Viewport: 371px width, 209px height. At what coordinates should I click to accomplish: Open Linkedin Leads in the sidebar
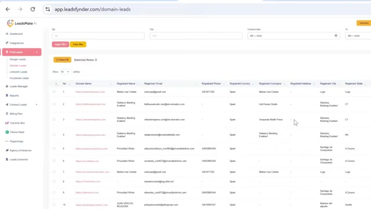coord(19,72)
